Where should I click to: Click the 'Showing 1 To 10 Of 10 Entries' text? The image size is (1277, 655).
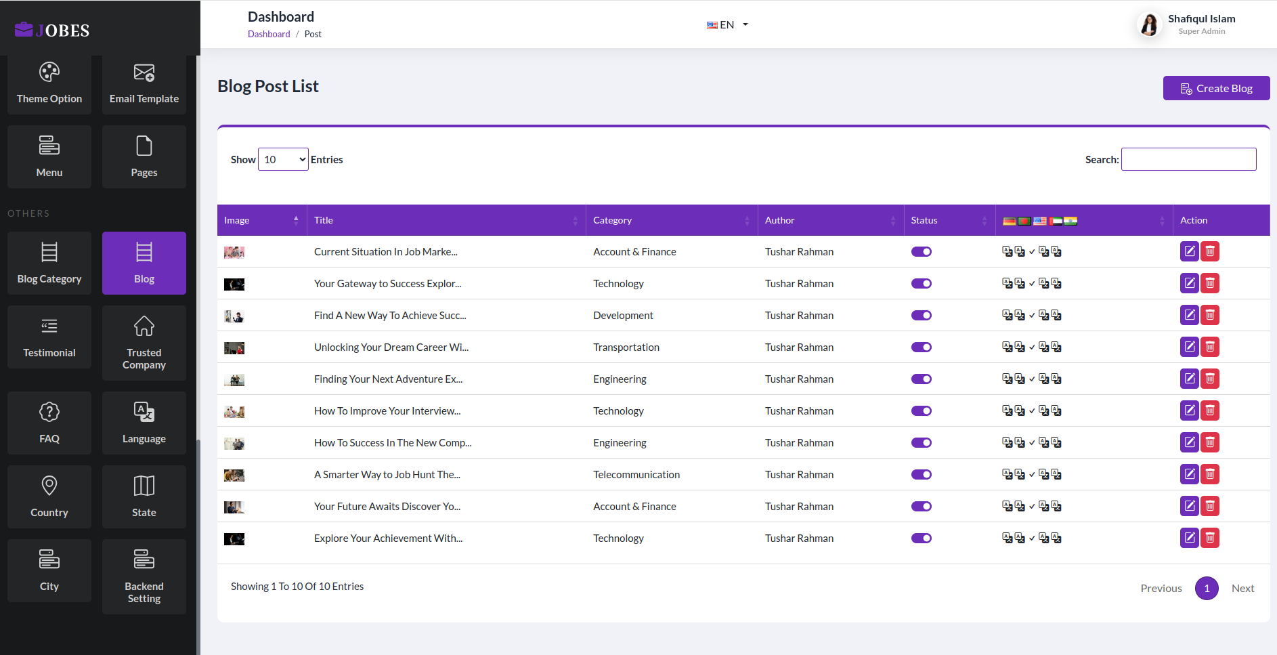pyautogui.click(x=297, y=586)
